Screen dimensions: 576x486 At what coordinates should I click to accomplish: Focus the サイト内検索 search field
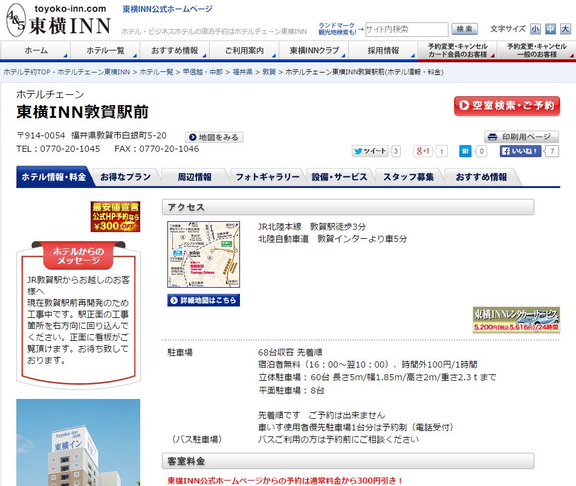click(407, 29)
